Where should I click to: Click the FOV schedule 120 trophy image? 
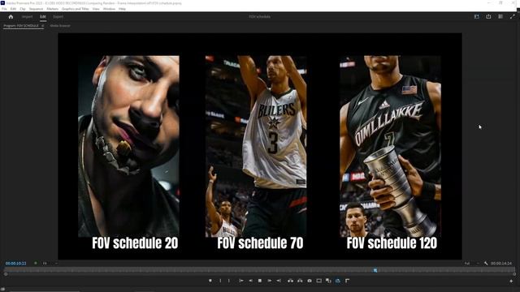(390, 146)
